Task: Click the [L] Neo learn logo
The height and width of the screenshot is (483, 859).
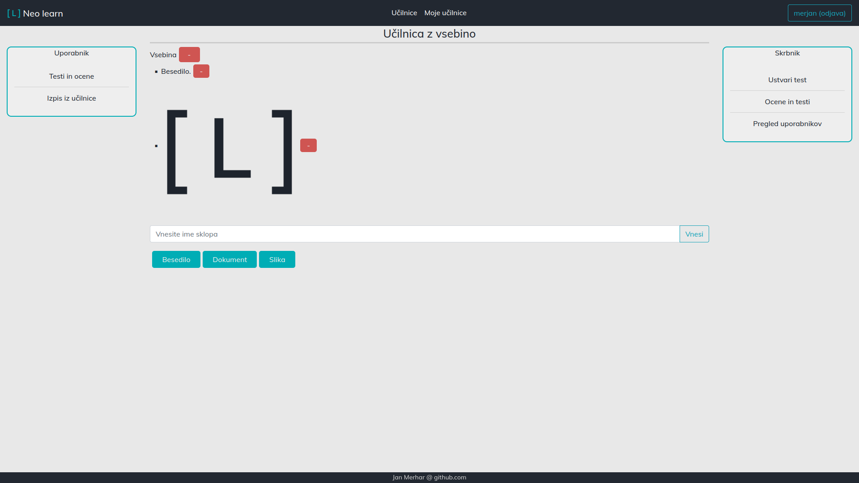Action: click(35, 13)
